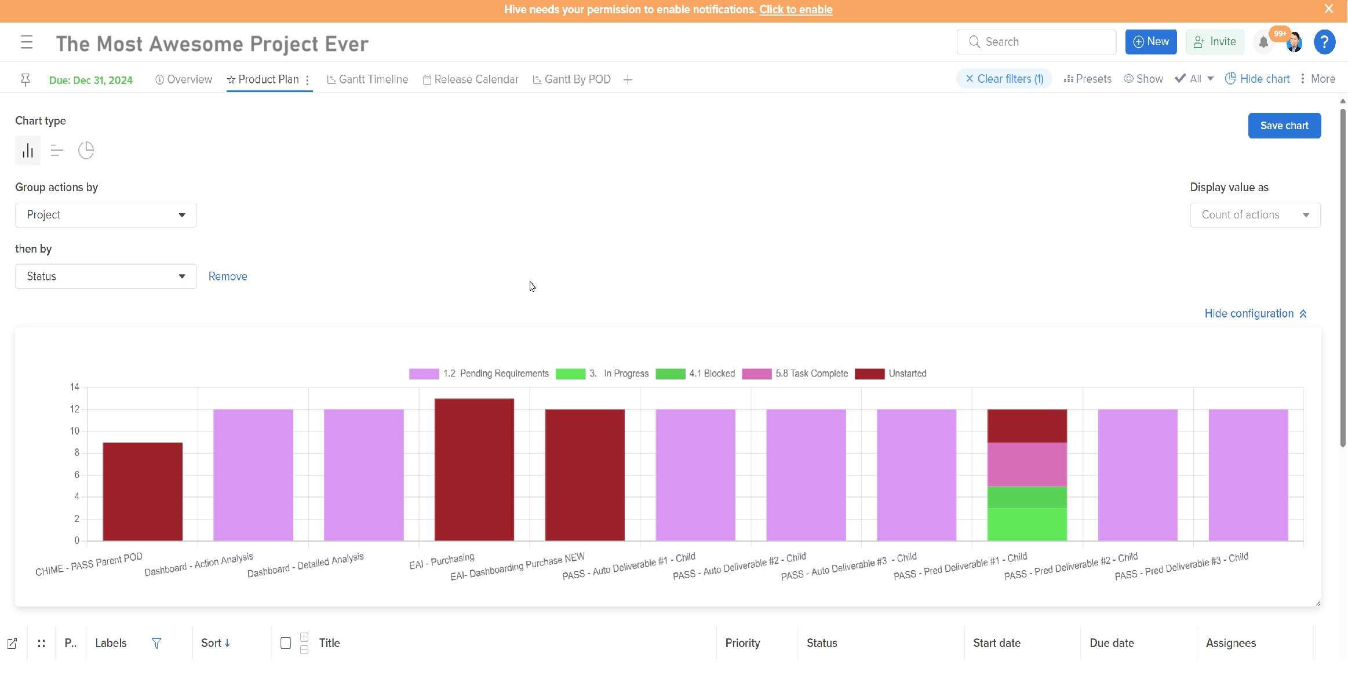Open Show options in the toolbar
This screenshot has width=1348, height=683.
(x=1143, y=79)
